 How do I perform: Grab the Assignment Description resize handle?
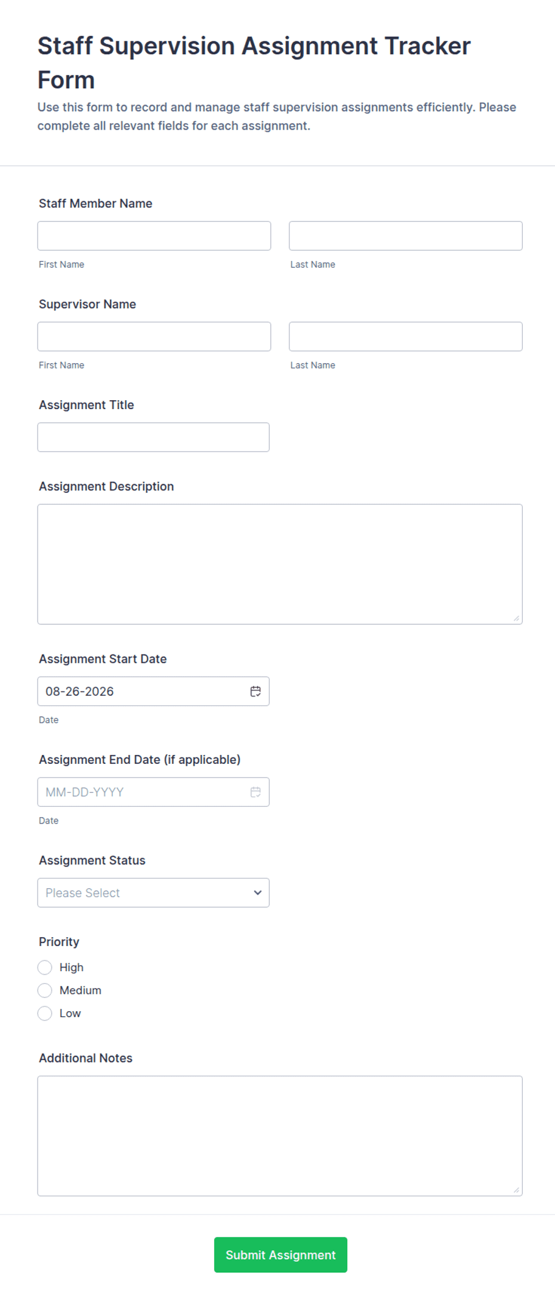pyautogui.click(x=516, y=618)
